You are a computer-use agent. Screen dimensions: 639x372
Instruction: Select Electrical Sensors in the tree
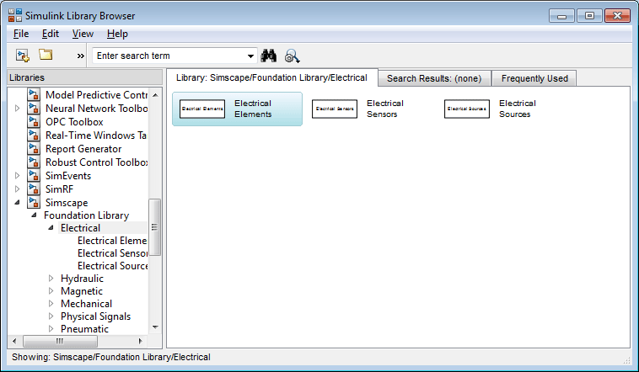tap(112, 253)
